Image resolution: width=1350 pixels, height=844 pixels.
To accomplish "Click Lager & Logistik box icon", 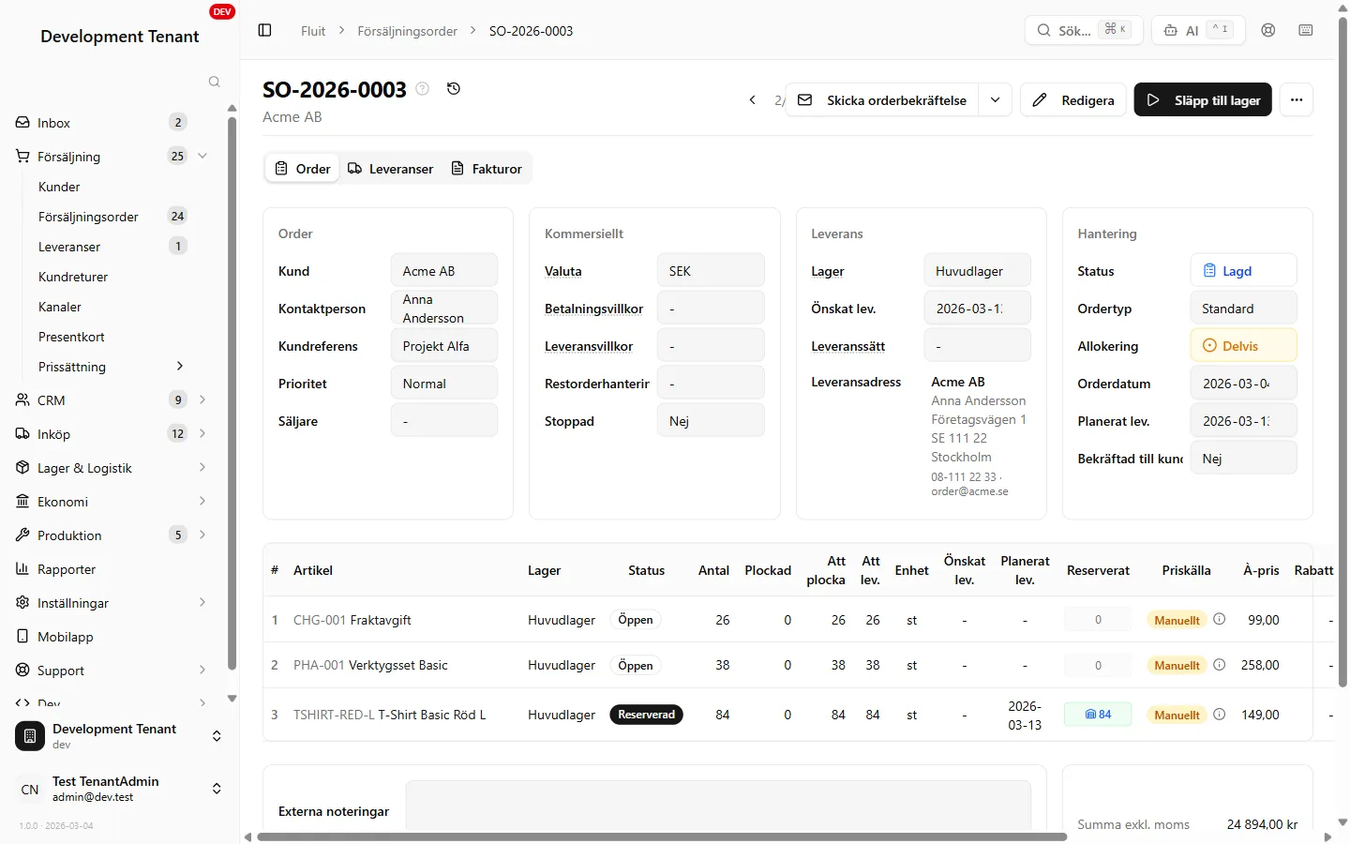I will [22, 467].
